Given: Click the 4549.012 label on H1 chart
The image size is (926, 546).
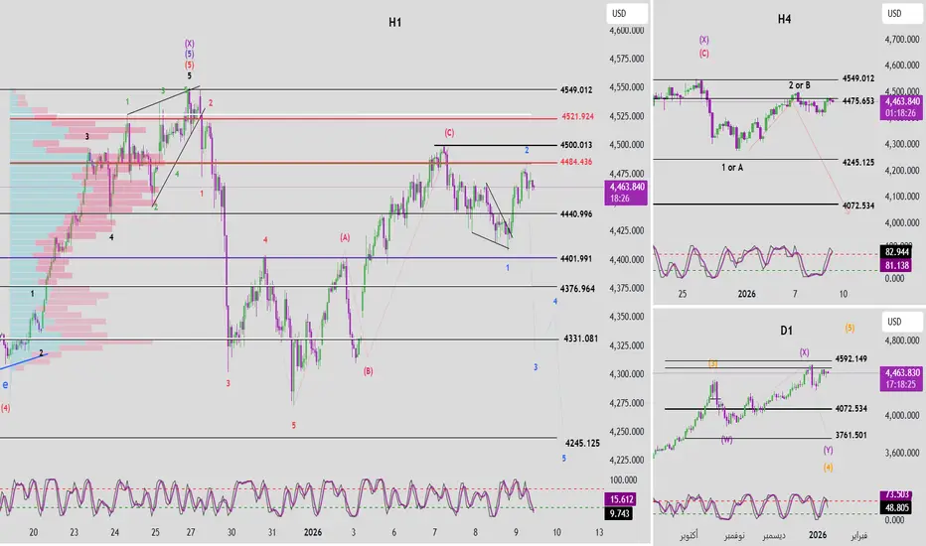Looking at the screenshot, I should click(x=576, y=89).
